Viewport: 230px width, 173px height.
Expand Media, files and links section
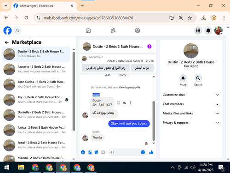click(x=191, y=113)
